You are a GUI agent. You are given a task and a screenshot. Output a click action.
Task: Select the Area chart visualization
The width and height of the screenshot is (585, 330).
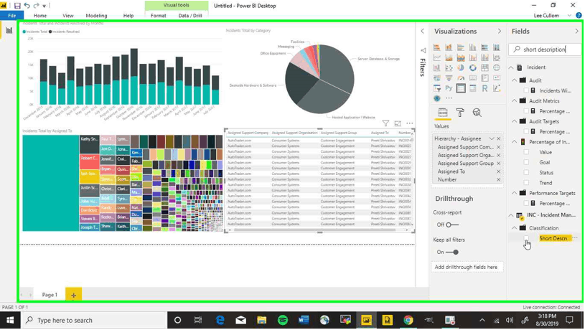pyautogui.click(x=449, y=58)
